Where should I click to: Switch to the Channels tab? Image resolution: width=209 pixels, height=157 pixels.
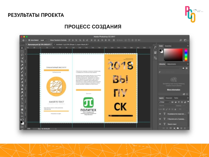[x=169, y=98]
